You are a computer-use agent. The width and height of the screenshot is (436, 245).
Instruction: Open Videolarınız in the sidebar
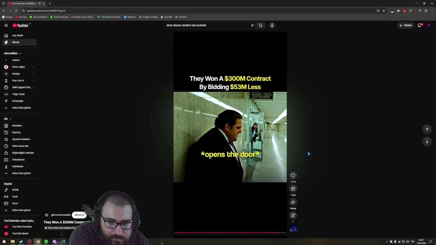click(19, 160)
